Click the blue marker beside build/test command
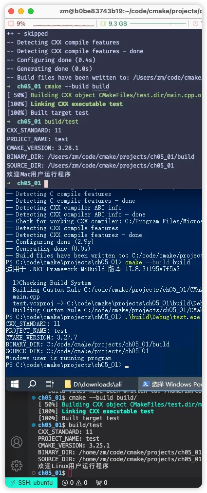Image resolution: width=207 pixels, height=493 pixels. click(x=34, y=425)
